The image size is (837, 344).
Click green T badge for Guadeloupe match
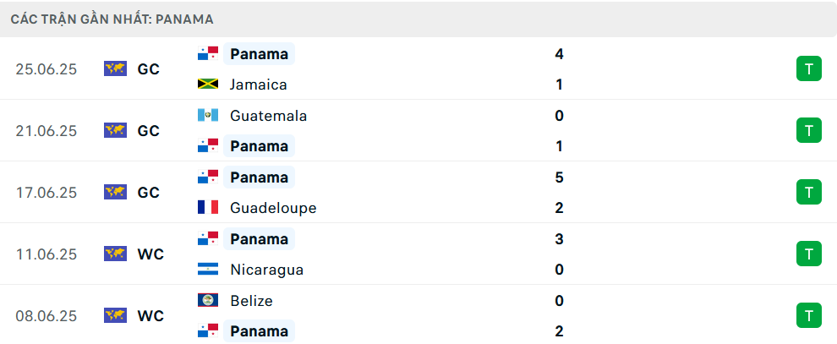(x=808, y=192)
